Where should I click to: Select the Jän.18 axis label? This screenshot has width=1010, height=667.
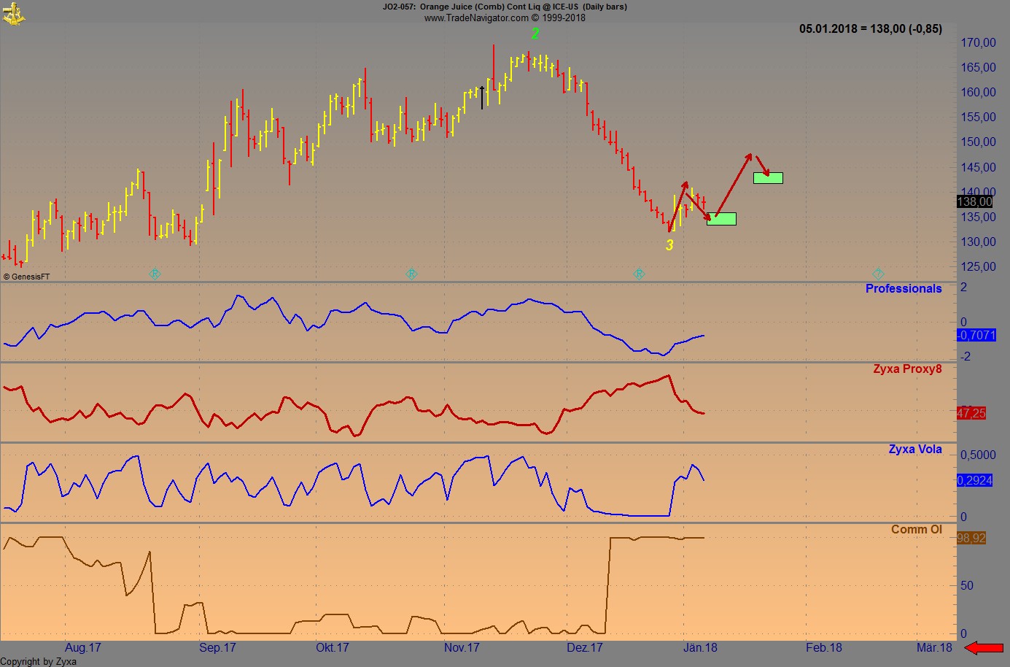[702, 647]
